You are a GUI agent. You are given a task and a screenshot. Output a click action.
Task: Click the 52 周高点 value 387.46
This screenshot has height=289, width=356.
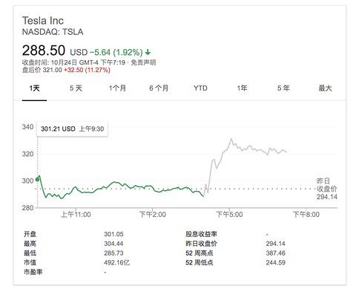[x=276, y=253]
